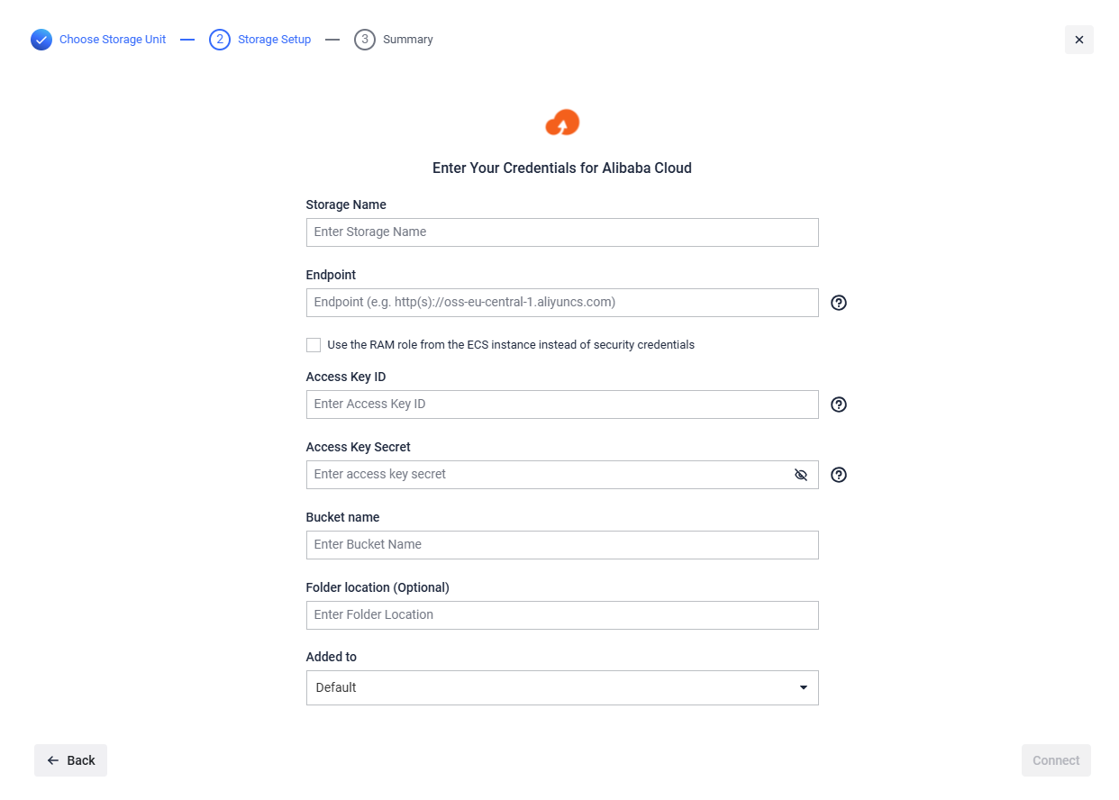Viewport: 1119px width, 800px height.
Task: Click the heading Enter Your Credentials for Alibaba Cloud
Action: tap(562, 168)
